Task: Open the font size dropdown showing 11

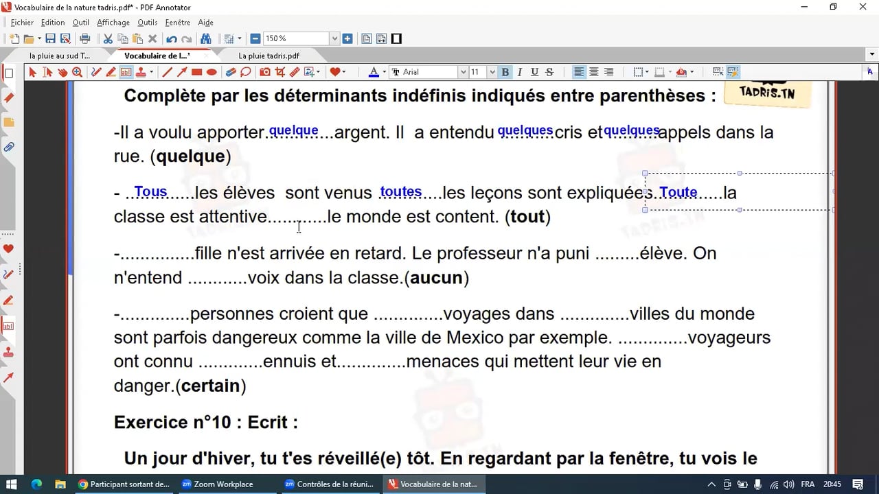Action: (492, 72)
